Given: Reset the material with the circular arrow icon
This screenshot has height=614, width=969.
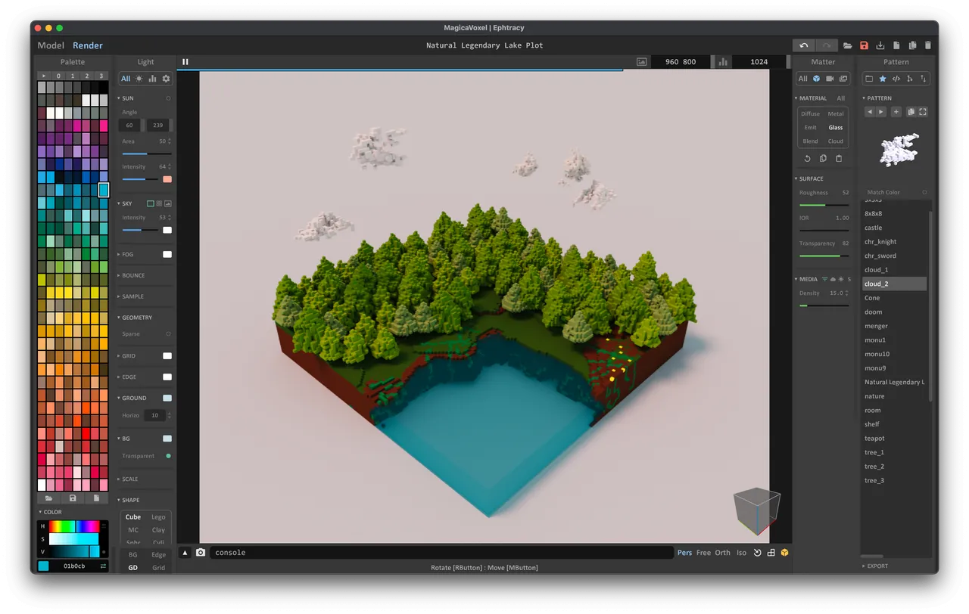Looking at the screenshot, I should (807, 159).
